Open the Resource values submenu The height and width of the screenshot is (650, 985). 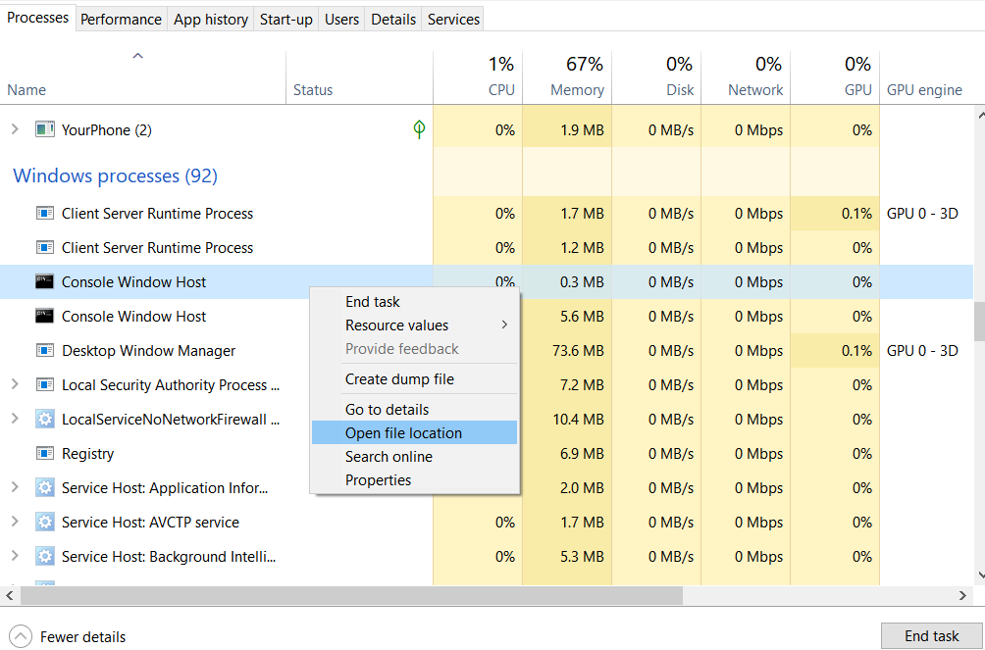pyautogui.click(x=396, y=325)
